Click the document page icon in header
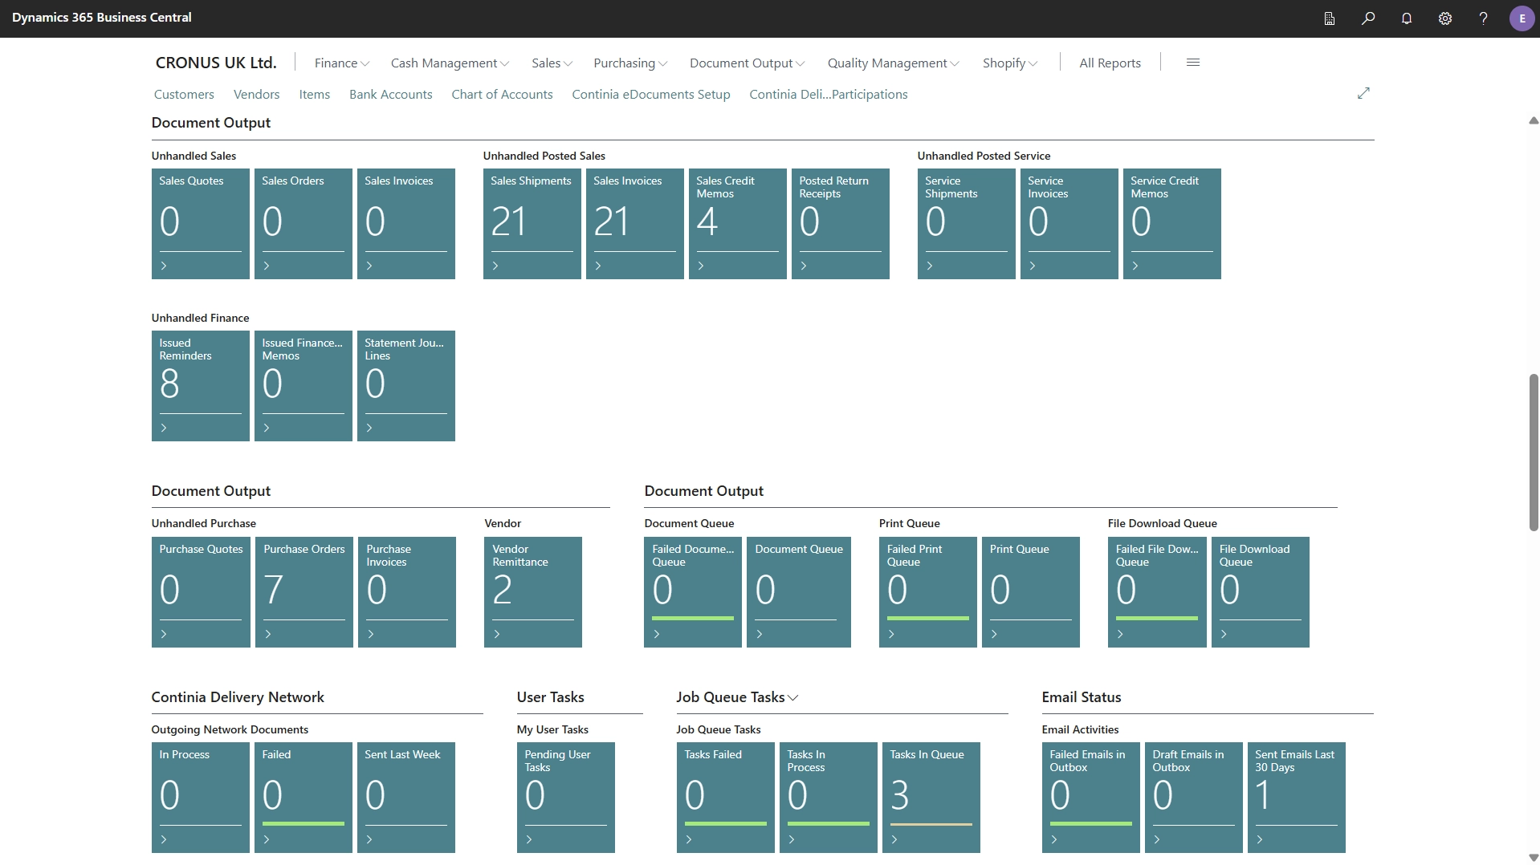This screenshot has width=1540, height=865. click(1330, 18)
